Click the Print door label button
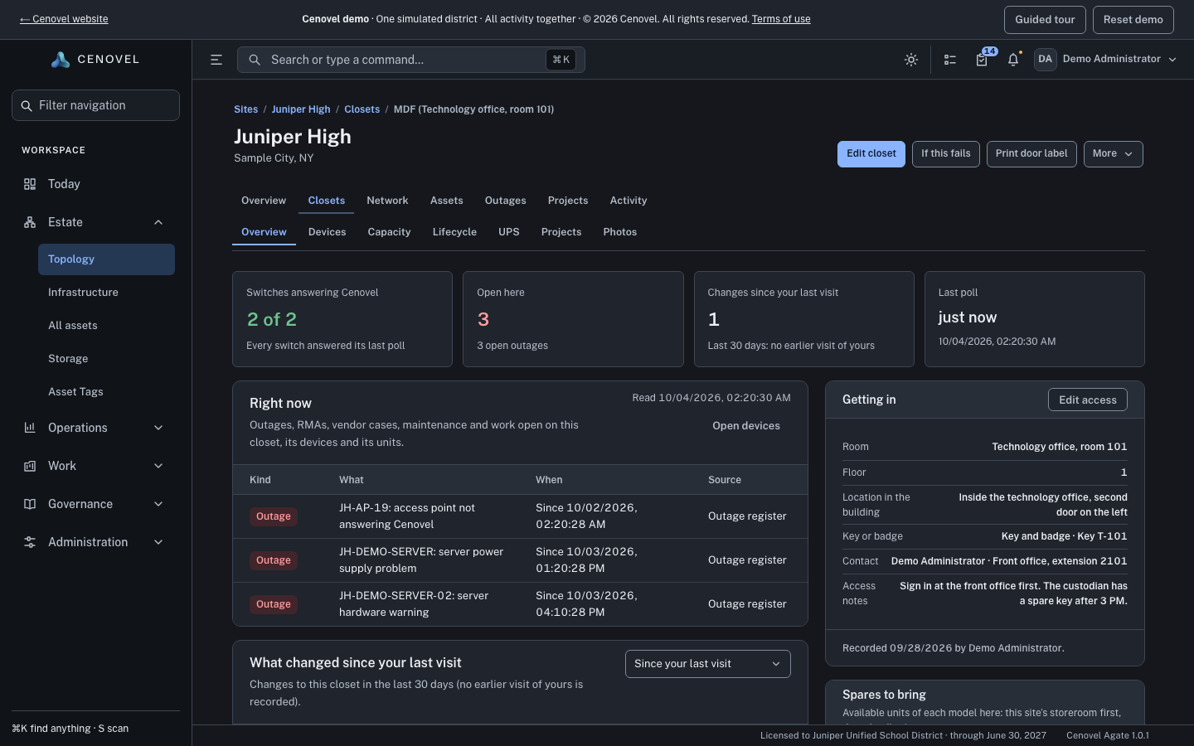 [1031, 154]
